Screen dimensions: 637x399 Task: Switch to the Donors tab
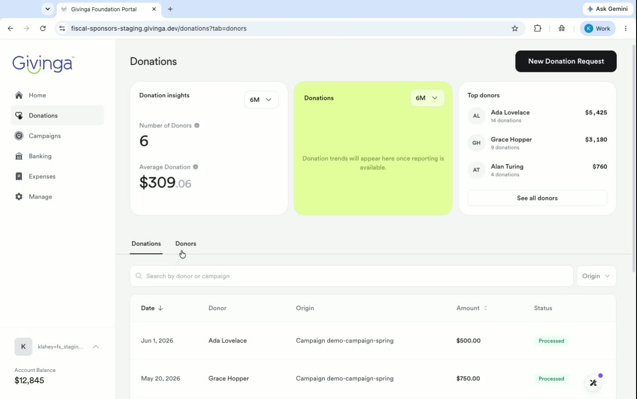click(x=185, y=244)
